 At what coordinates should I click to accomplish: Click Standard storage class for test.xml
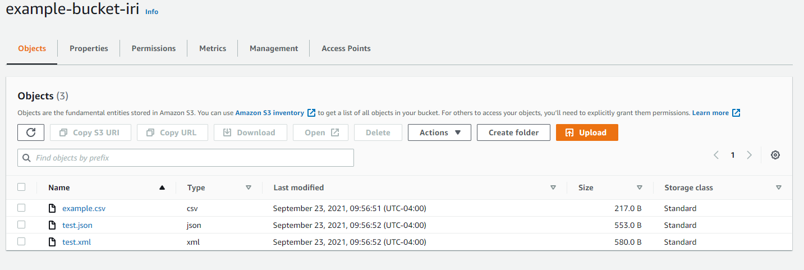pyautogui.click(x=680, y=242)
